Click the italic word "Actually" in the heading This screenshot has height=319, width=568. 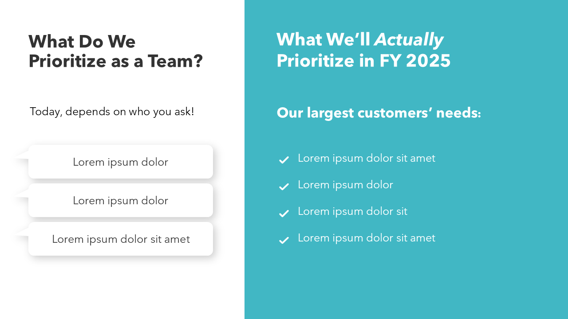click(x=409, y=40)
